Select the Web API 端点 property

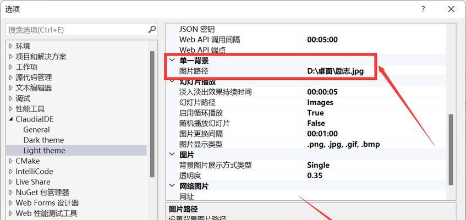tap(202, 50)
